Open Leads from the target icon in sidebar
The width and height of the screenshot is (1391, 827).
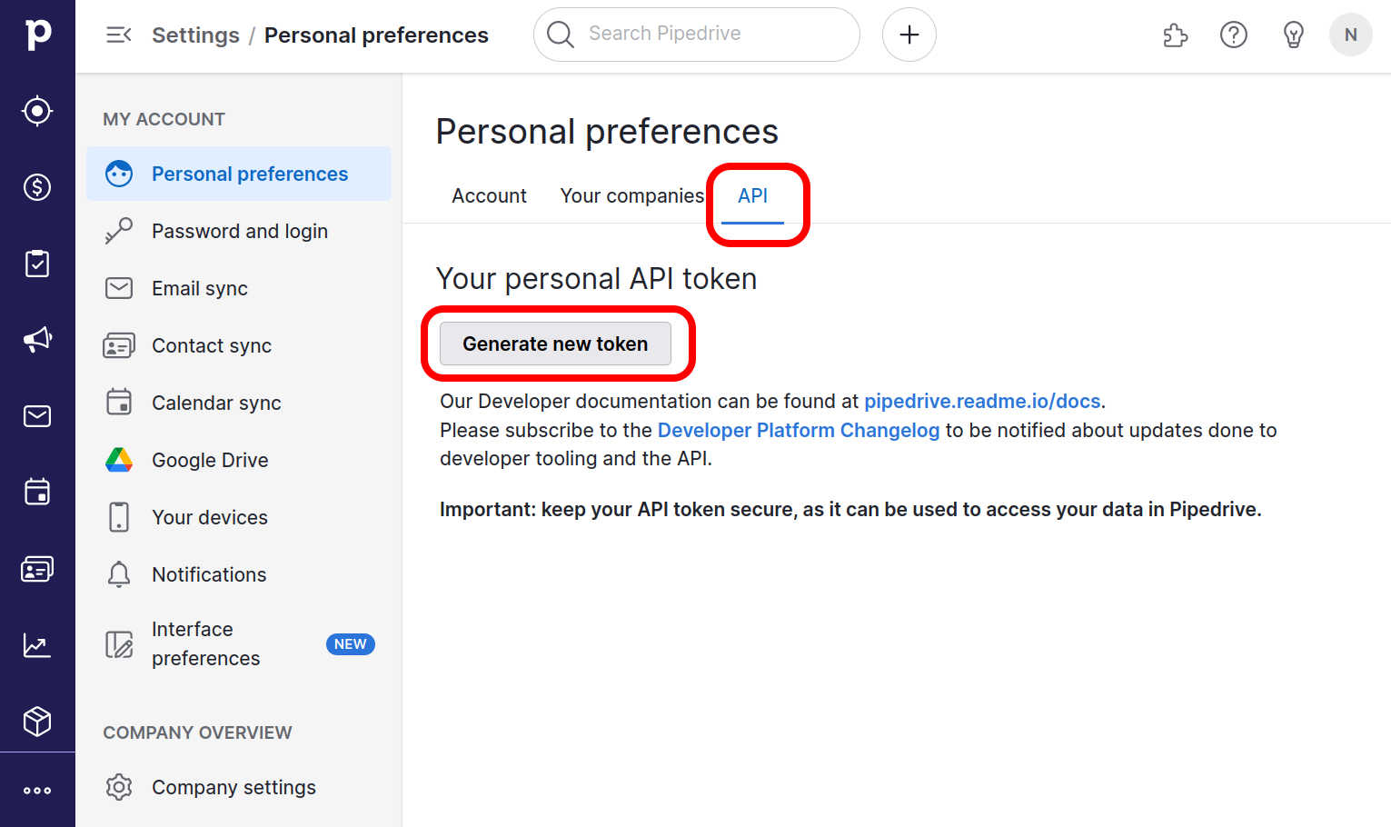click(37, 111)
